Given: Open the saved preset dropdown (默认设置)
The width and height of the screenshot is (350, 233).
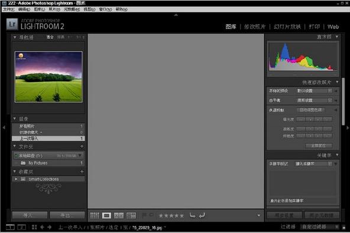Looking at the screenshot, I should [315, 91].
